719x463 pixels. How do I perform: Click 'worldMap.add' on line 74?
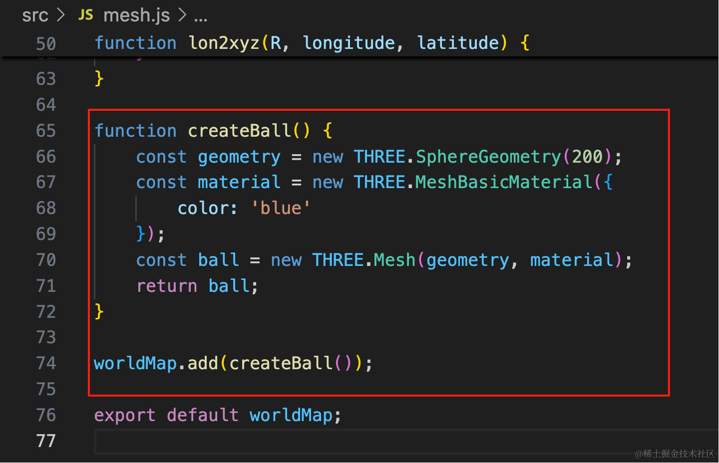point(156,363)
